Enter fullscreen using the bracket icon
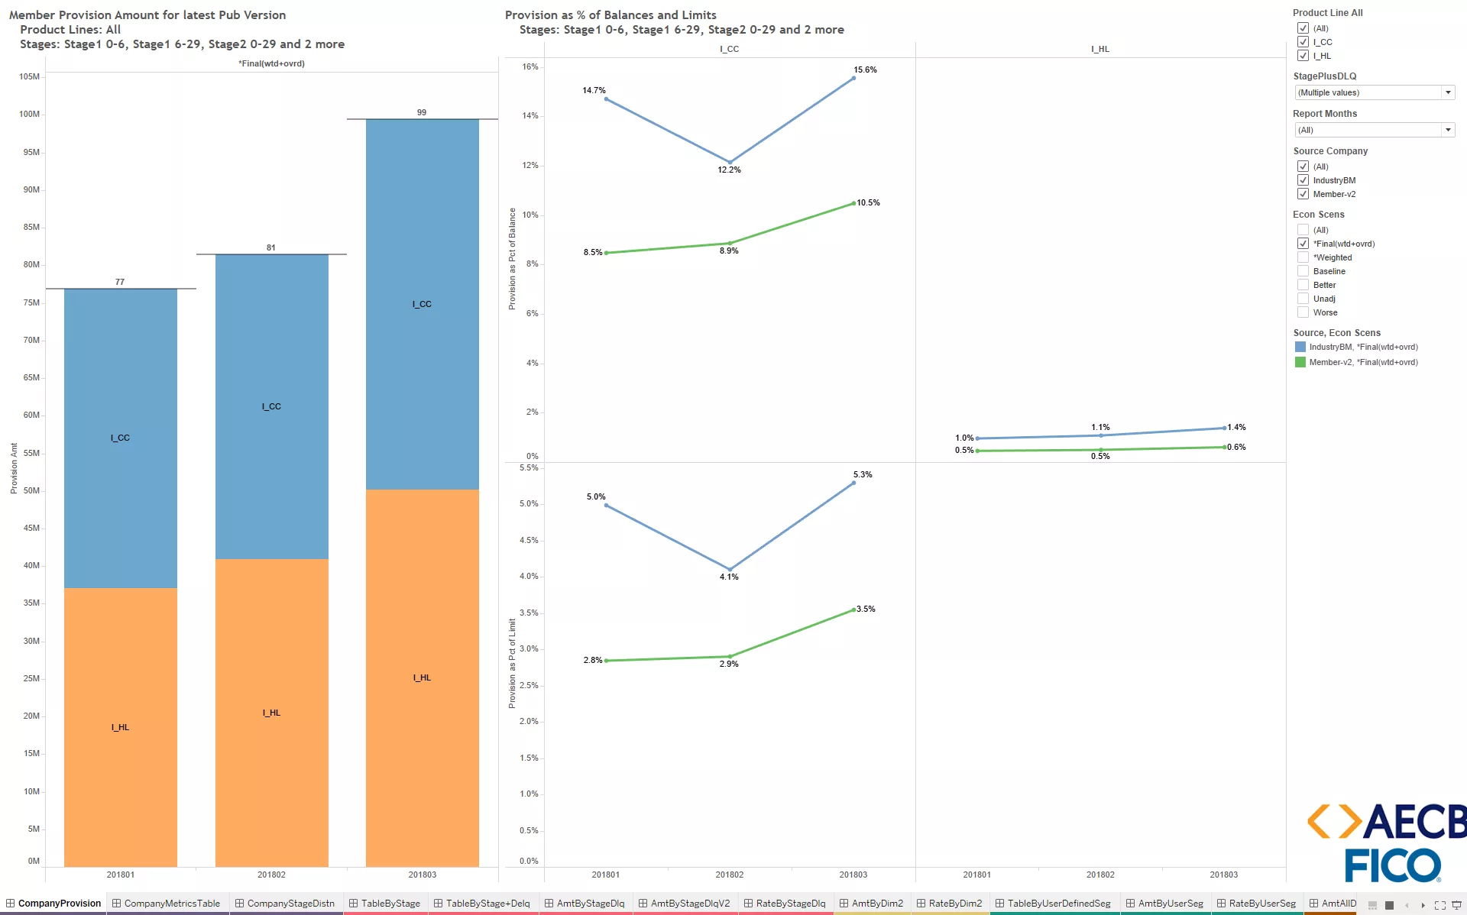The width and height of the screenshot is (1467, 915). [1440, 904]
